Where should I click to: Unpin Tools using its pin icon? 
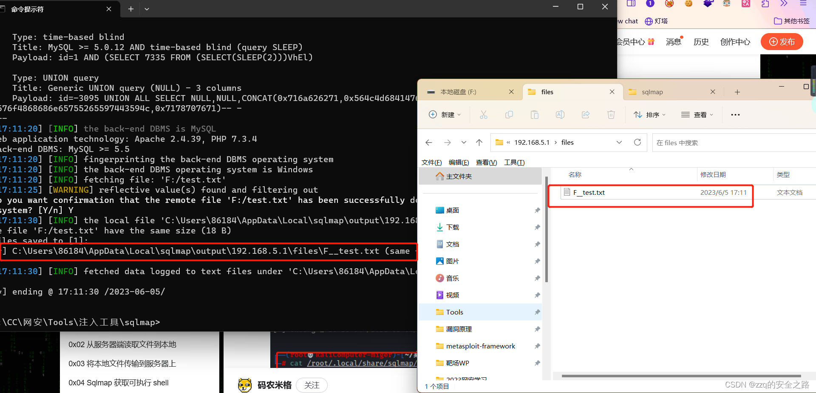point(537,312)
